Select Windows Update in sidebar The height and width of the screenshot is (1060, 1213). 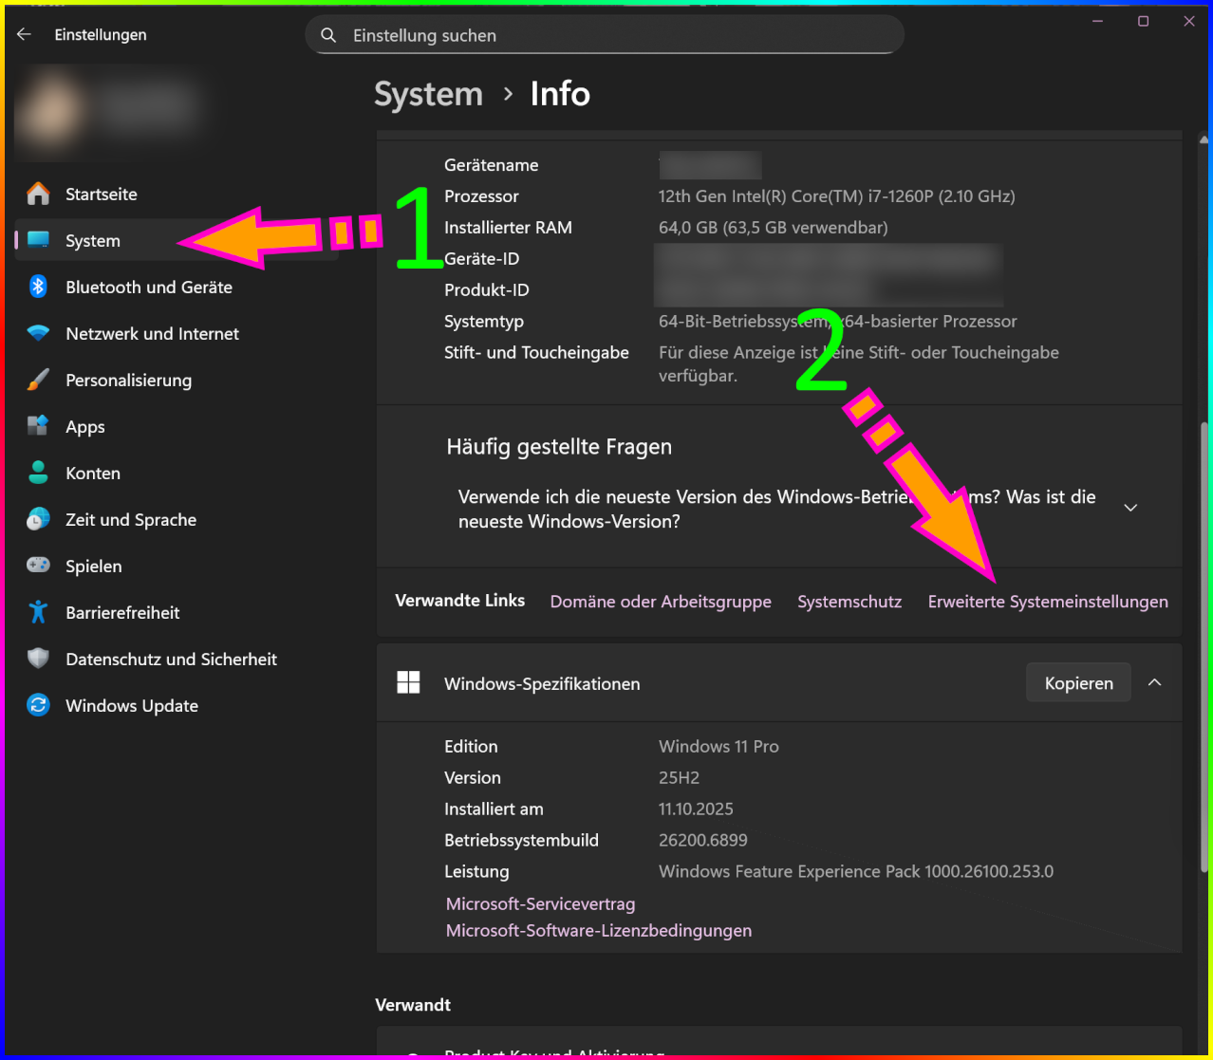[177, 705]
